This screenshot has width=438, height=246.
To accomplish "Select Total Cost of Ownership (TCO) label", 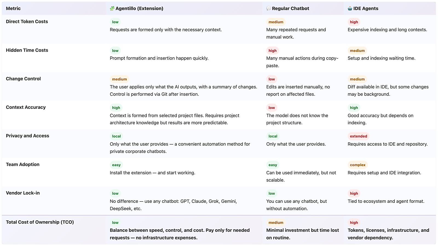I will point(40,222).
